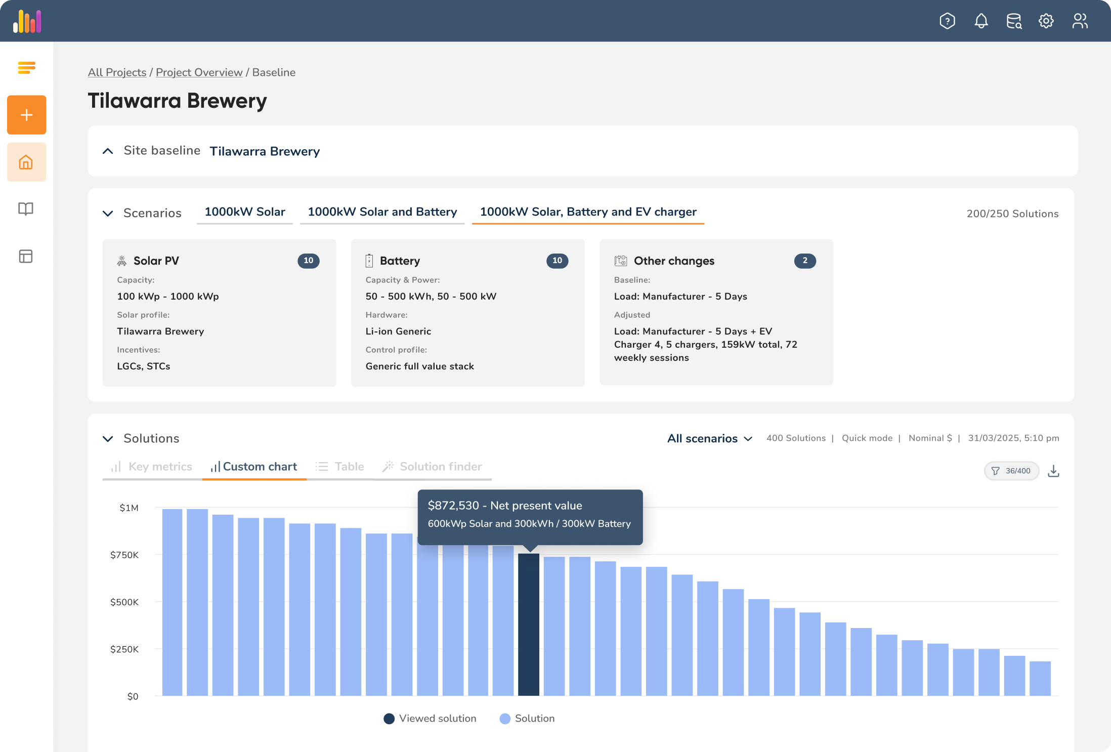Toggle Viewed solution legend item
Screen dimensions: 1111x752
tap(430, 719)
